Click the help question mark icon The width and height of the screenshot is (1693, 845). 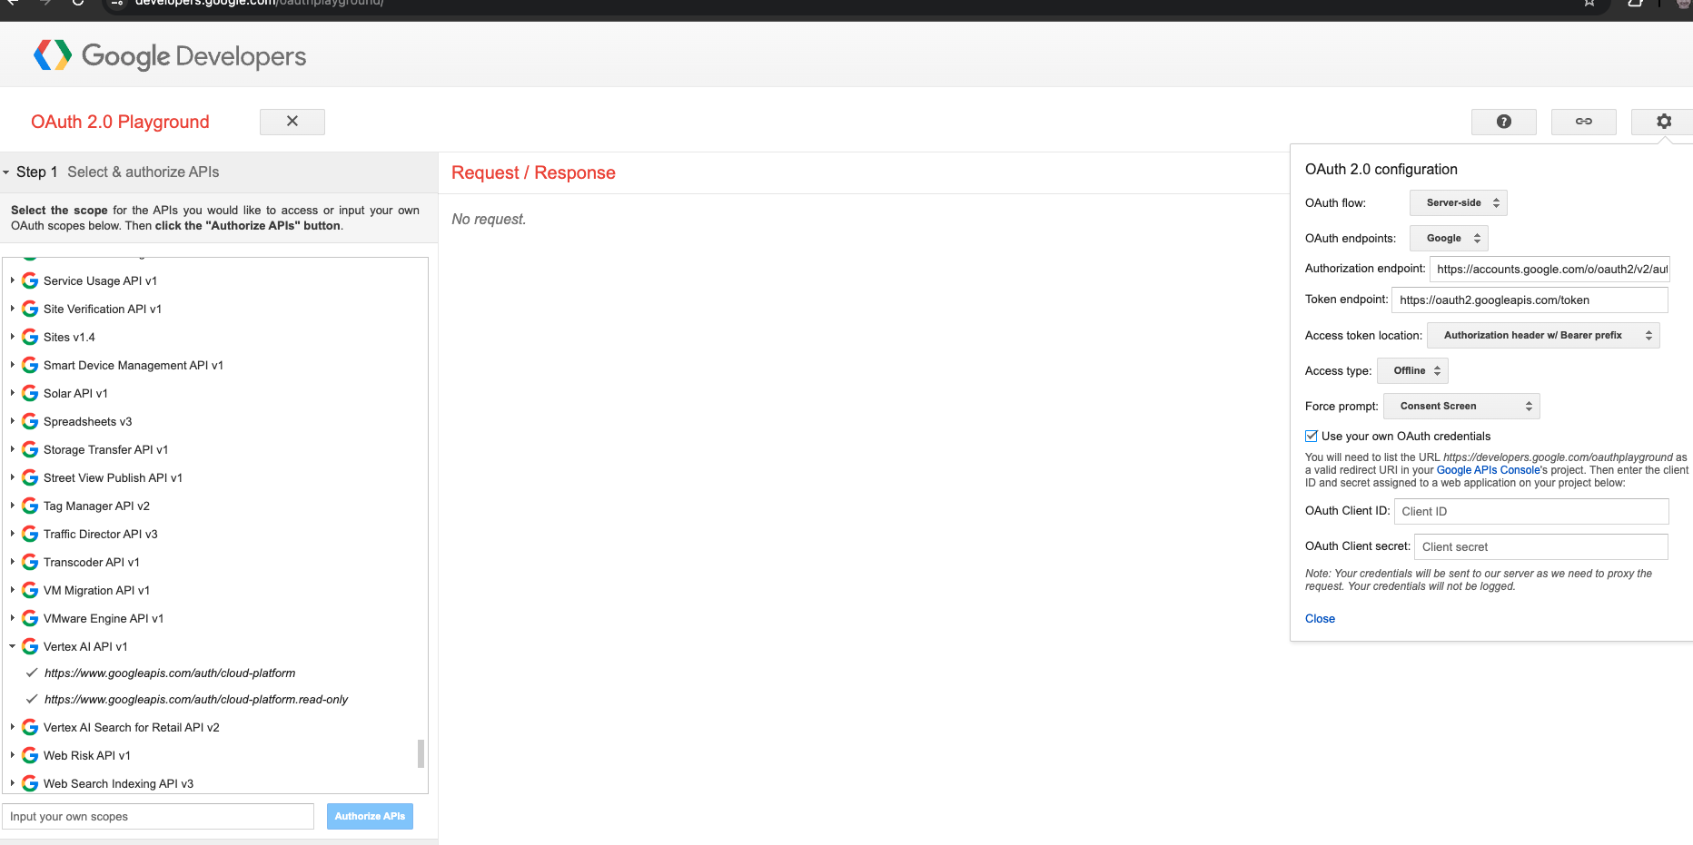click(1503, 122)
